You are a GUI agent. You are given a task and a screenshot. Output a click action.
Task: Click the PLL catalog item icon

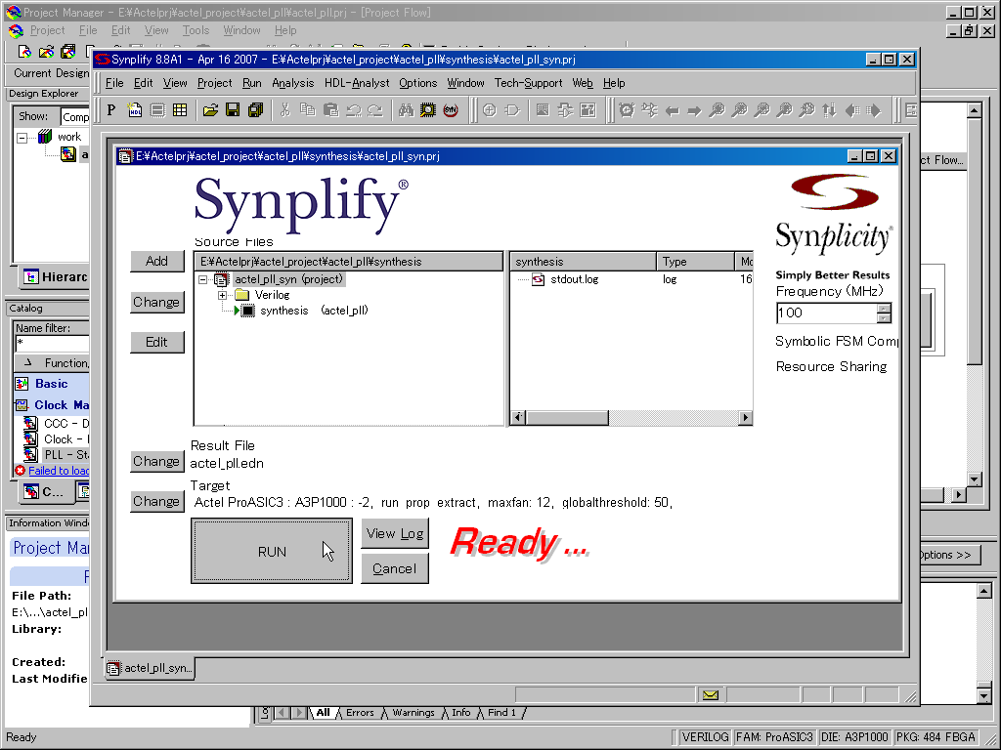click(30, 455)
